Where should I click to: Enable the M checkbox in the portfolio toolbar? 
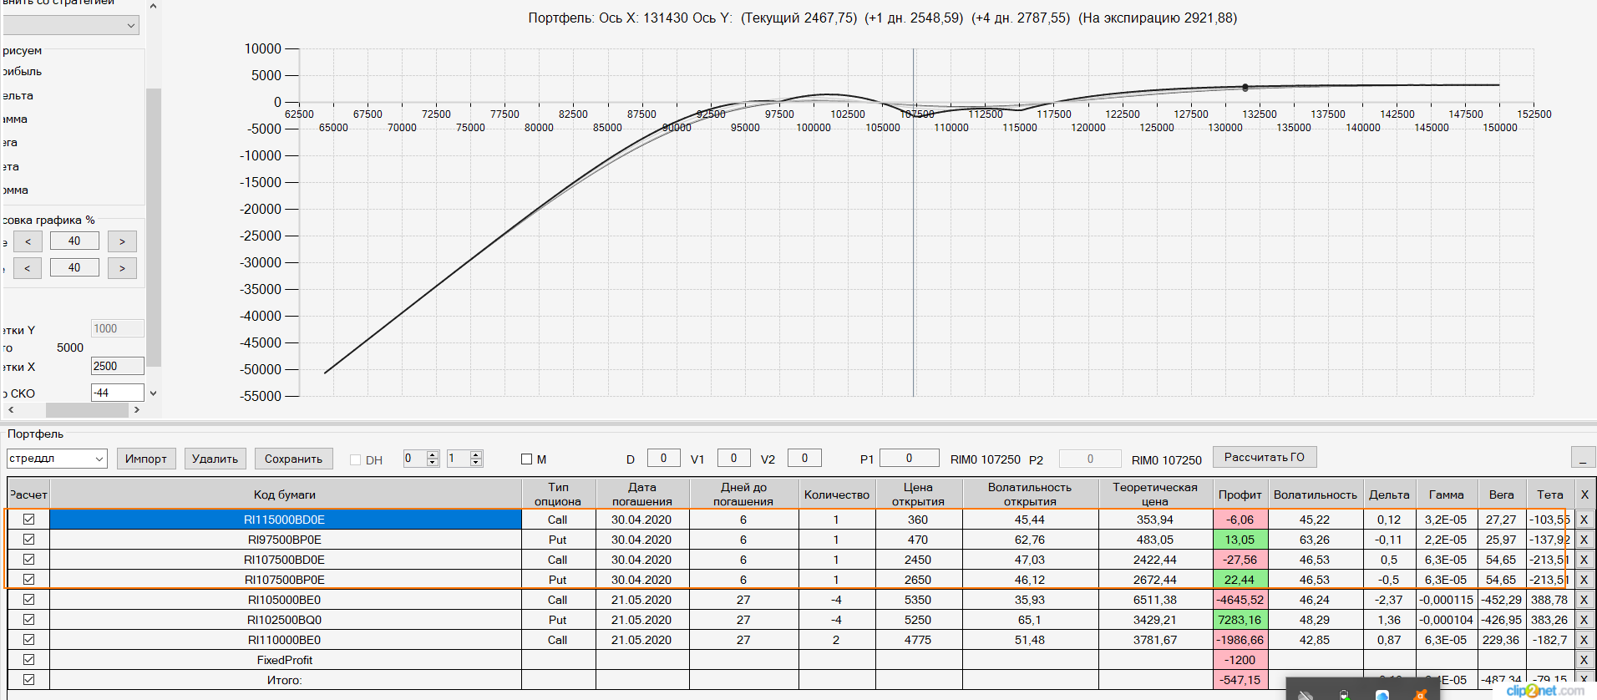coord(526,459)
